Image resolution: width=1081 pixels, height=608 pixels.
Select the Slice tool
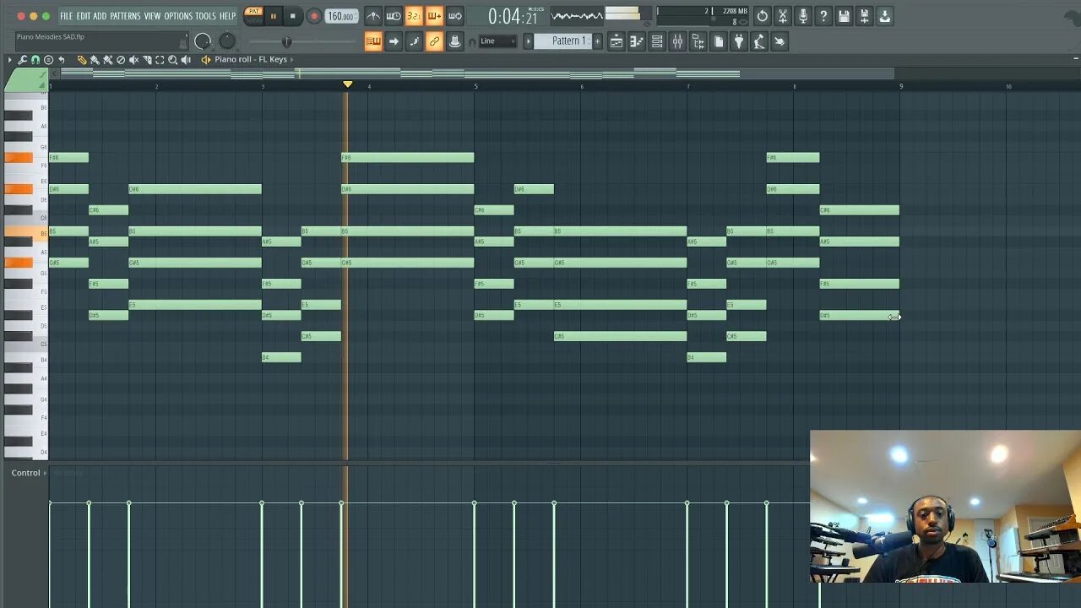147,60
